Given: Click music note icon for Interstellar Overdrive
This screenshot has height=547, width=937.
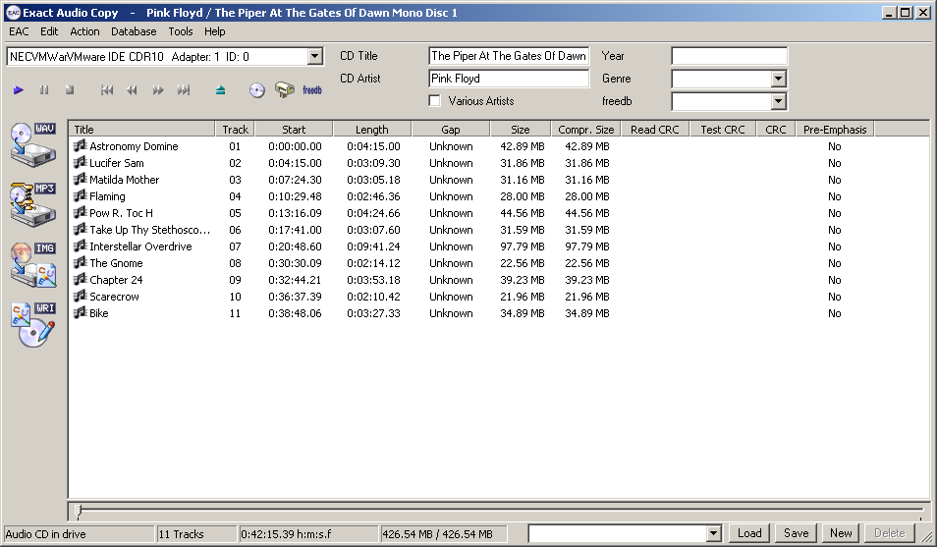Looking at the screenshot, I should (x=81, y=246).
